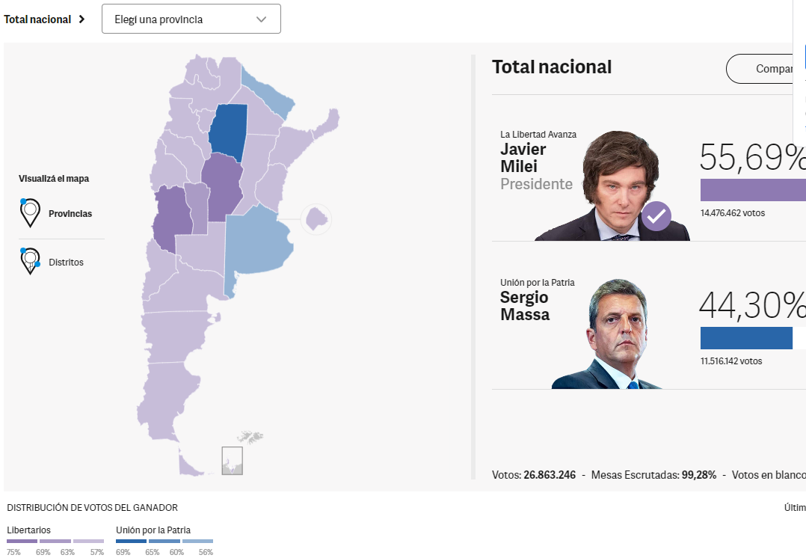The height and width of the screenshot is (558, 806).
Task: Click Sergio Massa's name
Action: tap(525, 306)
